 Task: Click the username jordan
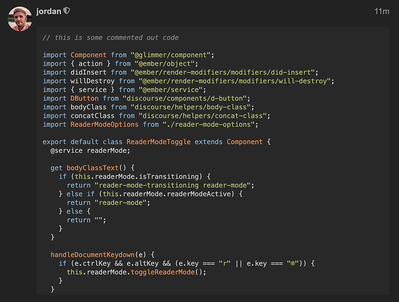(x=48, y=11)
